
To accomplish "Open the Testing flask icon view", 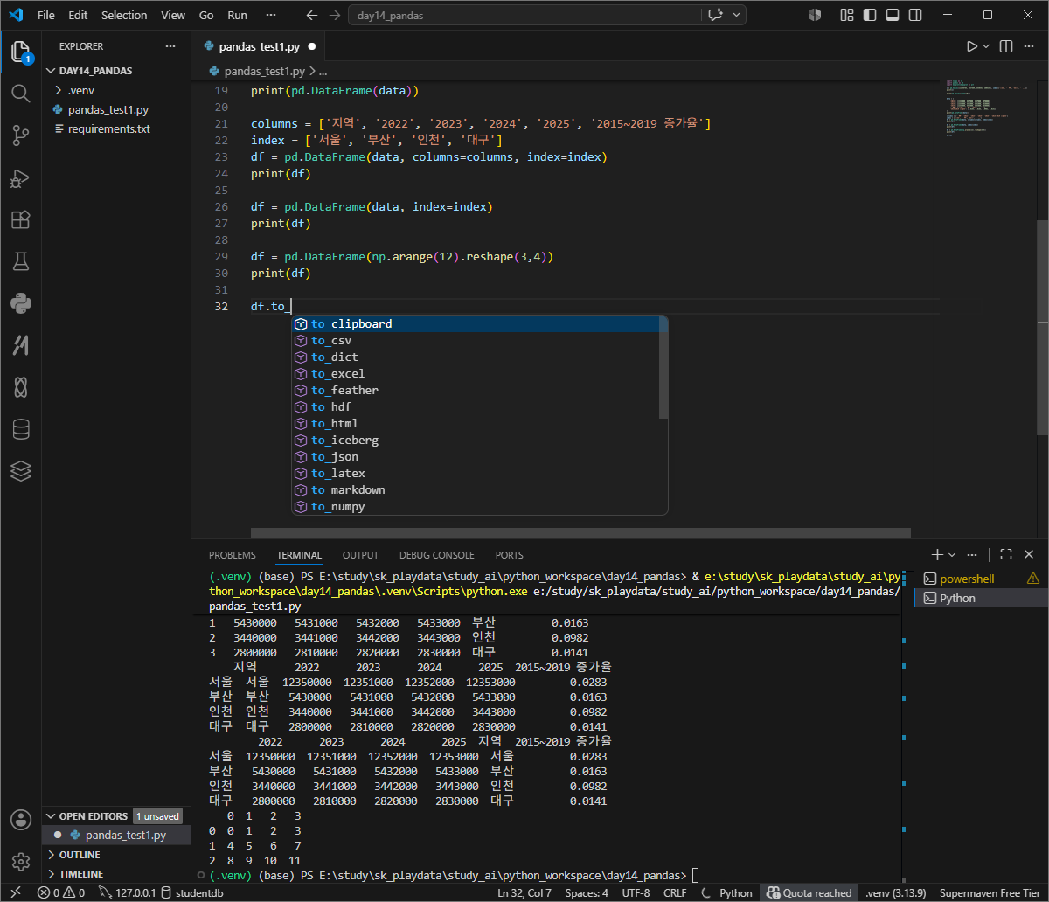I will (x=21, y=261).
